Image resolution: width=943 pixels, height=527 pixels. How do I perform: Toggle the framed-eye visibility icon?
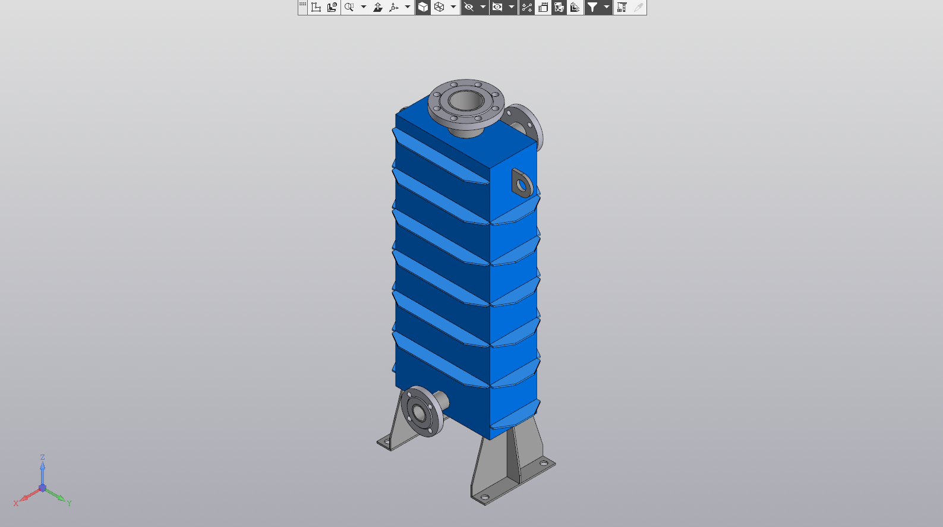tap(497, 7)
